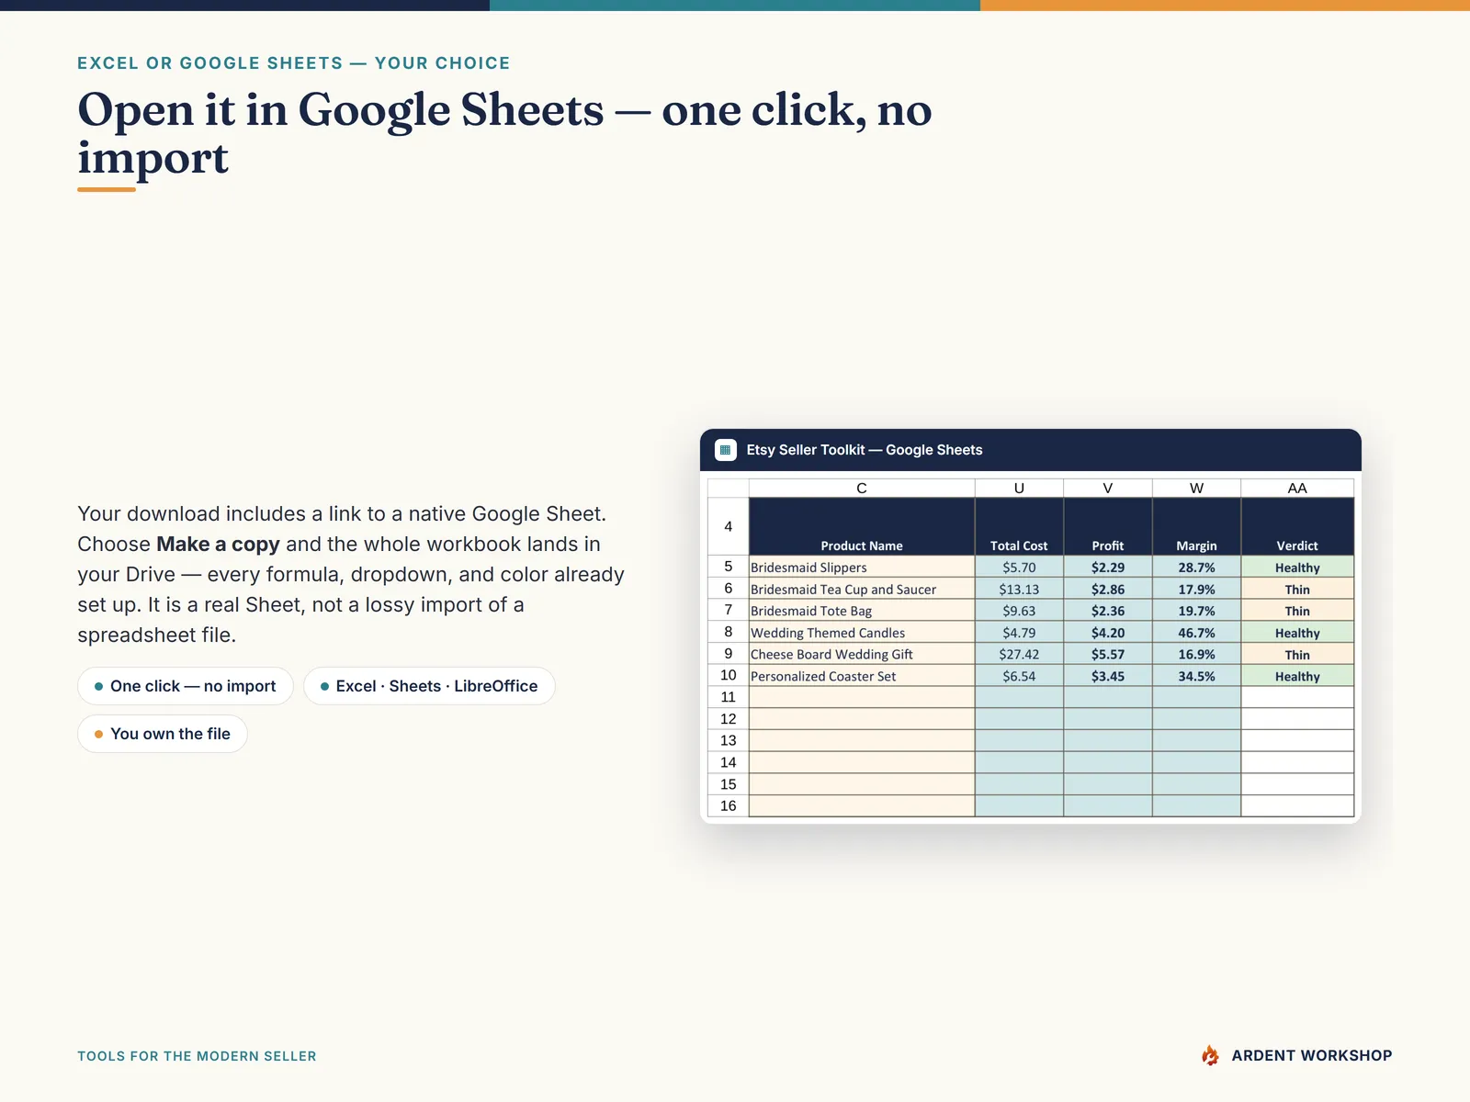
Task: Click the 'Total Cost' header cell
Action: click(1019, 526)
